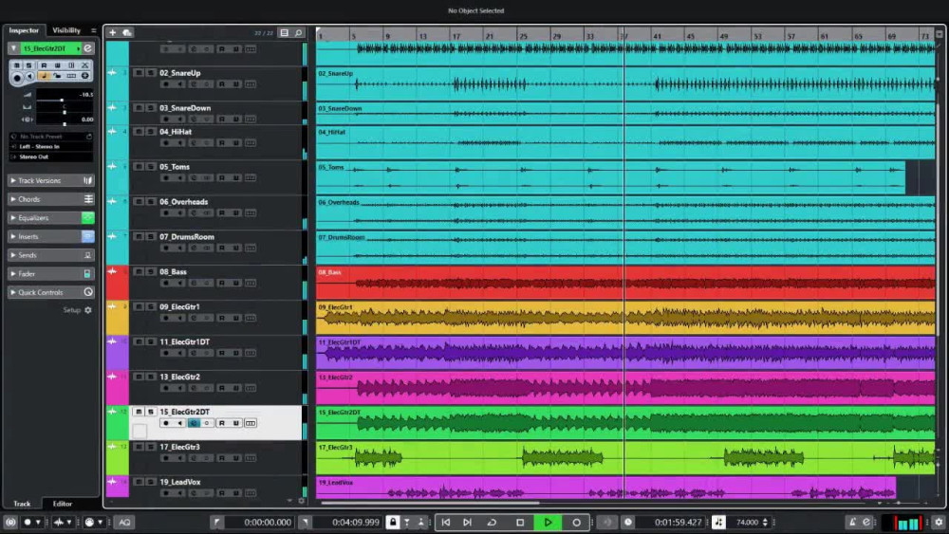Click Chords section icon in Inspector

point(88,199)
